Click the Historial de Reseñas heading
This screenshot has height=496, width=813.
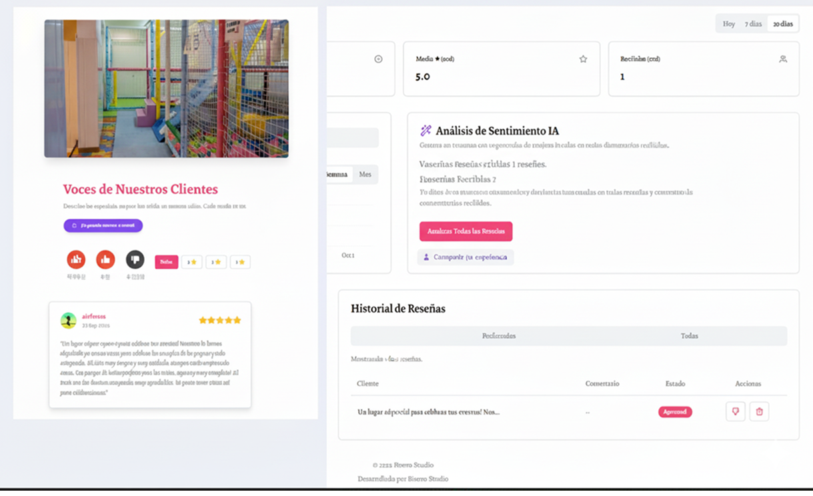pos(398,309)
